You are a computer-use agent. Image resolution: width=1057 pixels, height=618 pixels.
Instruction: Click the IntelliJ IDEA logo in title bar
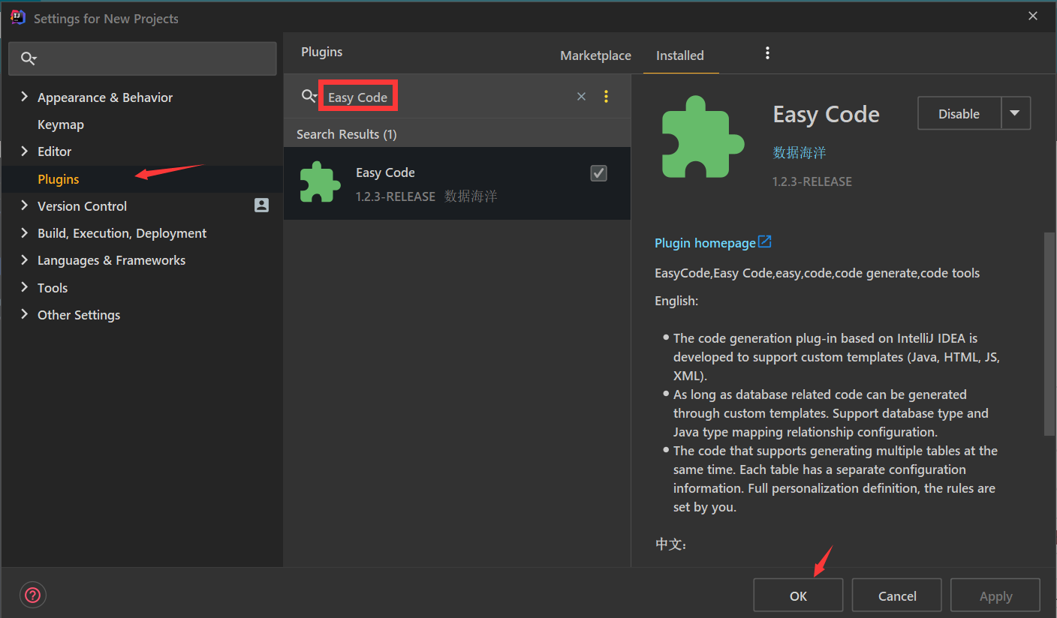18,17
